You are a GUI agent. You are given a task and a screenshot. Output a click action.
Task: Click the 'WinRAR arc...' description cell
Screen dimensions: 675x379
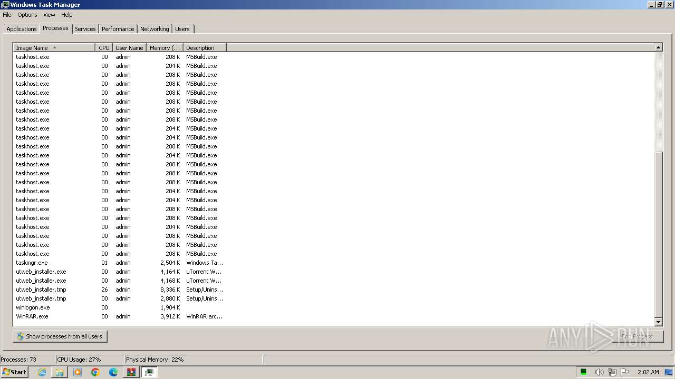205,316
